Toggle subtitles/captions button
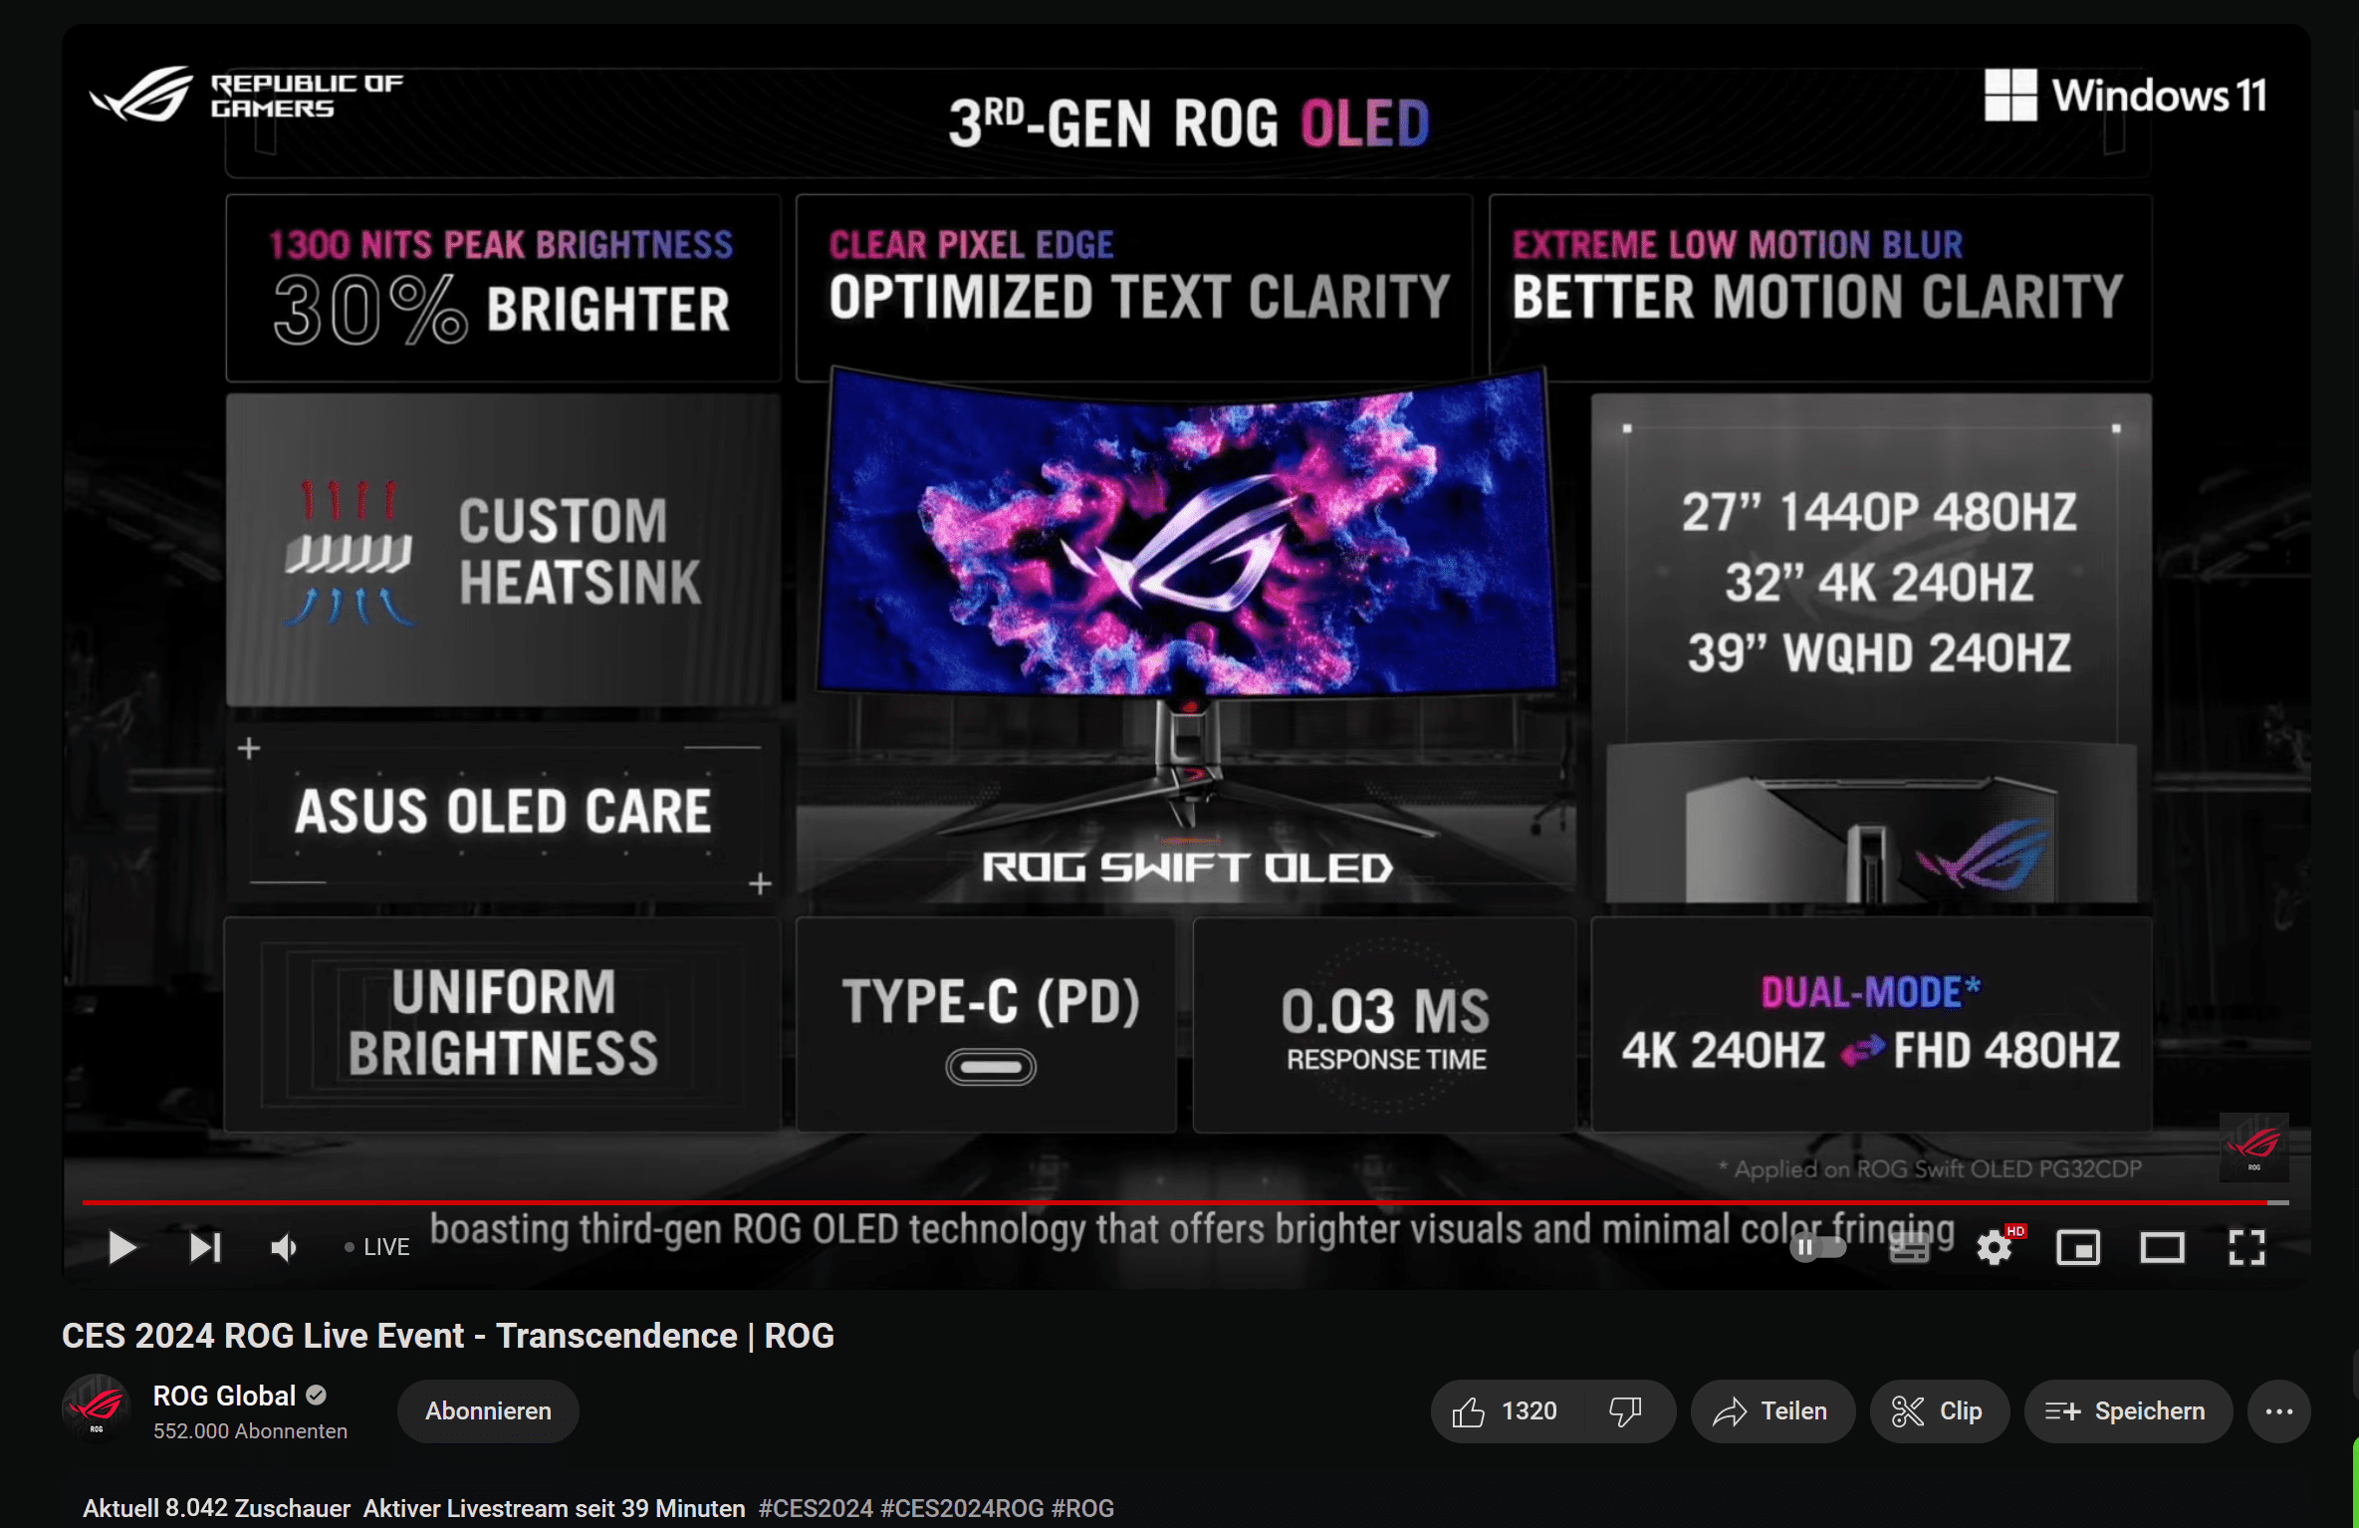Viewport: 2359px width, 1528px height. pos(1909,1247)
